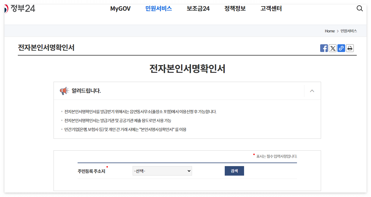Open the MyGOV menu
This screenshot has width=371, height=197.
click(x=120, y=9)
